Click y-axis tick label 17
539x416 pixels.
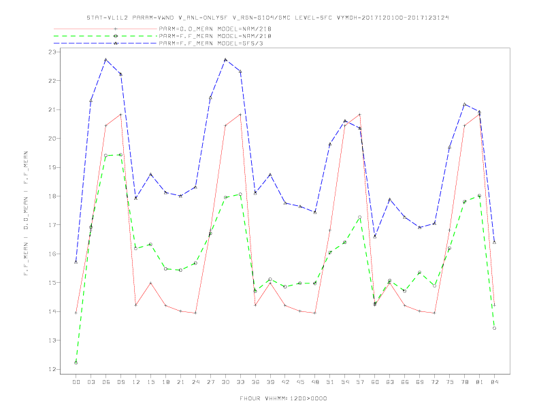[x=52, y=225]
